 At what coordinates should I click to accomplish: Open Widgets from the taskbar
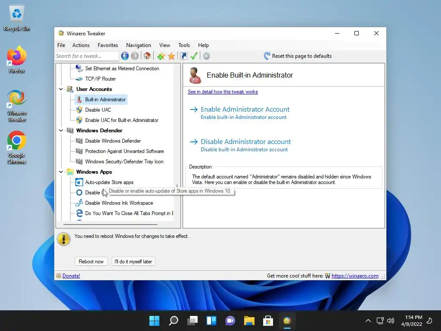click(211, 321)
